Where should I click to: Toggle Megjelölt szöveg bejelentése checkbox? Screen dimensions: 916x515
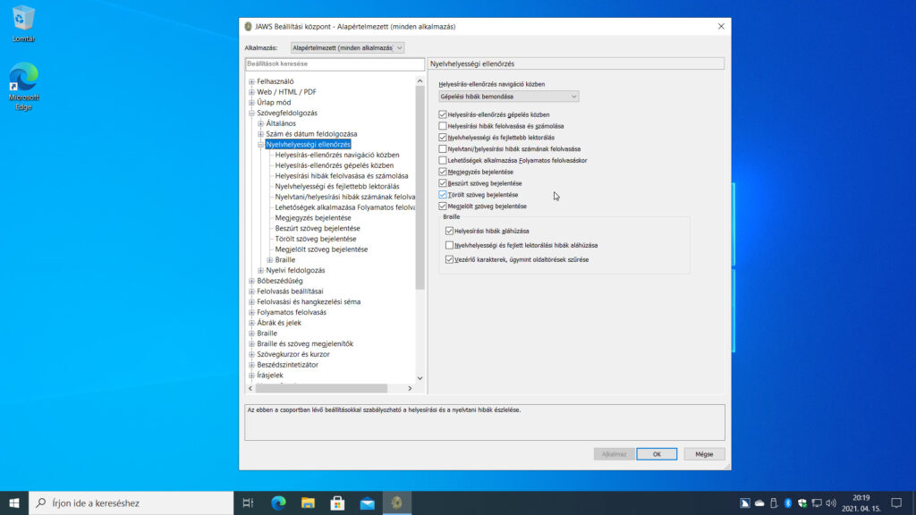[442, 207]
